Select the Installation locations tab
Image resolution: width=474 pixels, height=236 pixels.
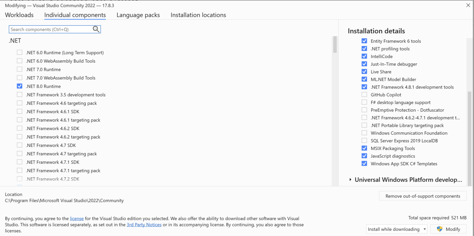coord(198,15)
